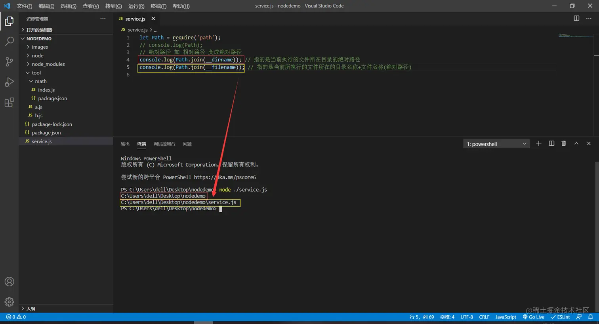Close the terminal panel
Screen dimensions: 599x324
pos(589,143)
